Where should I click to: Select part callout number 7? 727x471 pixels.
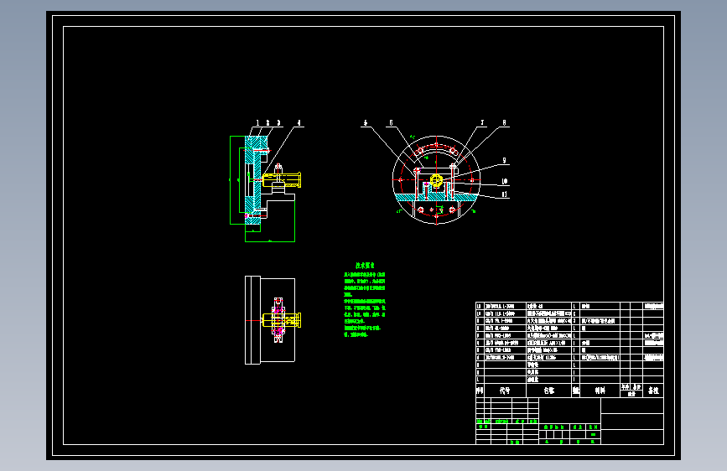tap(482, 123)
